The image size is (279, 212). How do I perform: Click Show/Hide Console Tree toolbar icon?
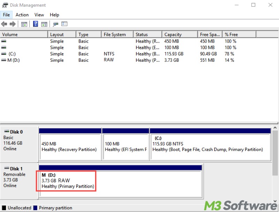coord(24,24)
